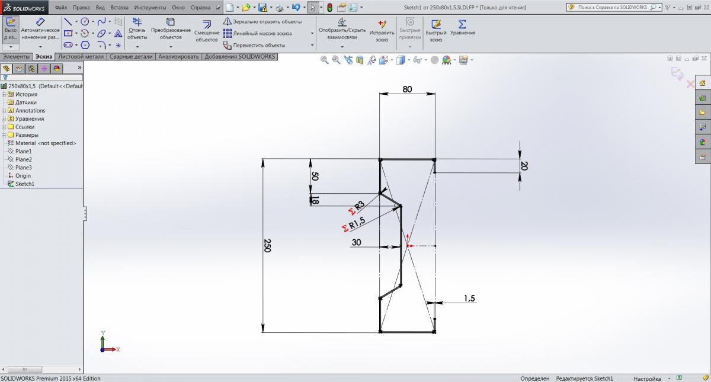Click the Rebuild traffic light icon
Screen dimensions: 711x382
[329, 8]
